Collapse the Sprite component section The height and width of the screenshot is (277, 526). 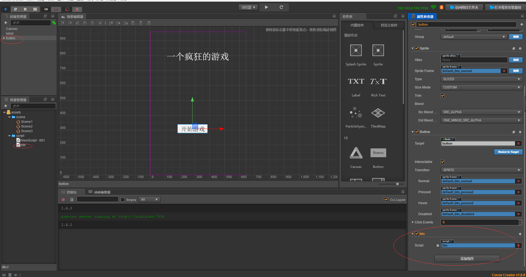pos(413,48)
